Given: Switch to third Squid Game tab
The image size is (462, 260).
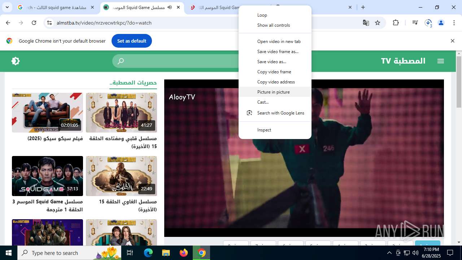Looking at the screenshot, I should [x=215, y=7].
